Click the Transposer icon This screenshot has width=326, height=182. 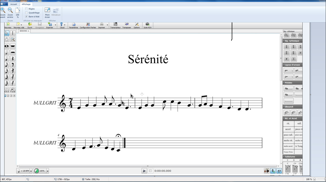pos(127,25)
